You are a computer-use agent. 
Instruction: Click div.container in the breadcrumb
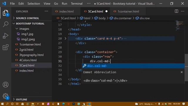[122, 18]
